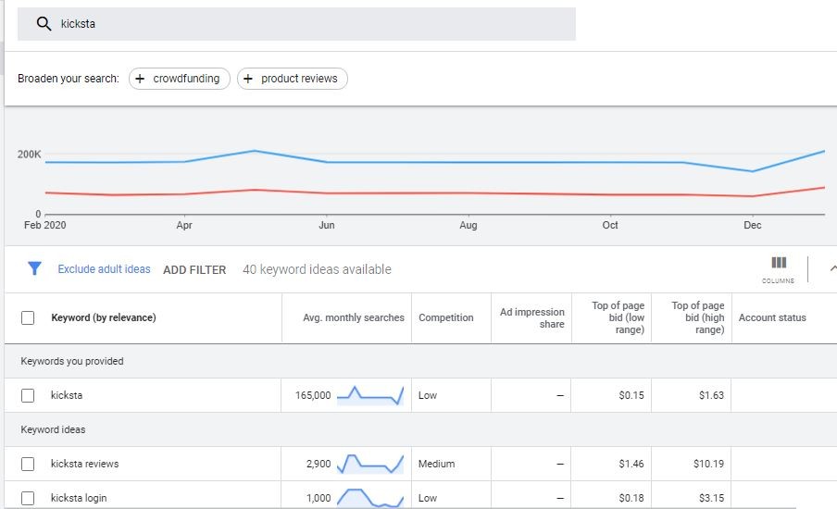The width and height of the screenshot is (837, 509).
Task: Click the Exclude adult ideas link
Action: click(104, 269)
